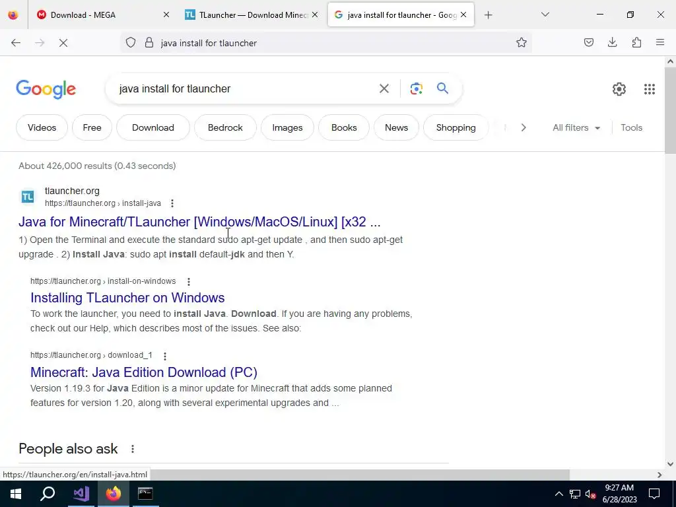Open options for install-on-windows result

pyautogui.click(x=188, y=281)
